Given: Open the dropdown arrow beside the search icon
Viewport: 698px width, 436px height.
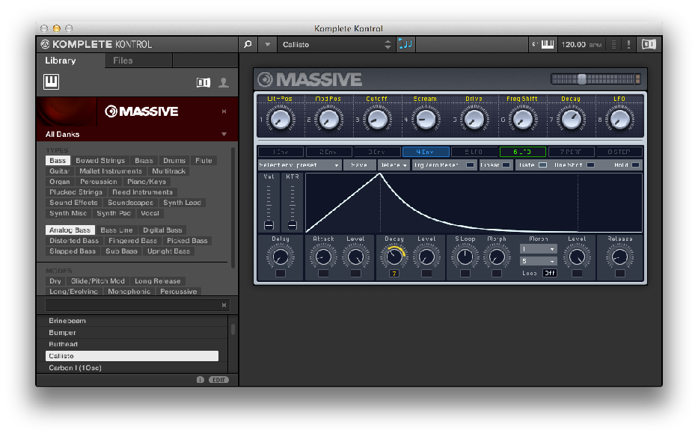Looking at the screenshot, I should (268, 44).
